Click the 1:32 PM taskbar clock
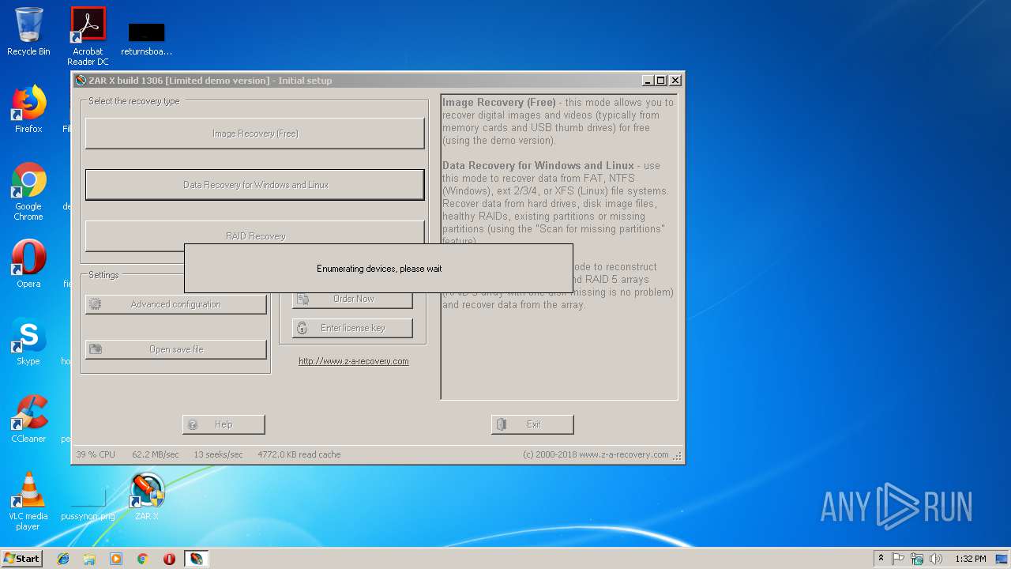Screen dimensions: 1011x569 (971, 559)
